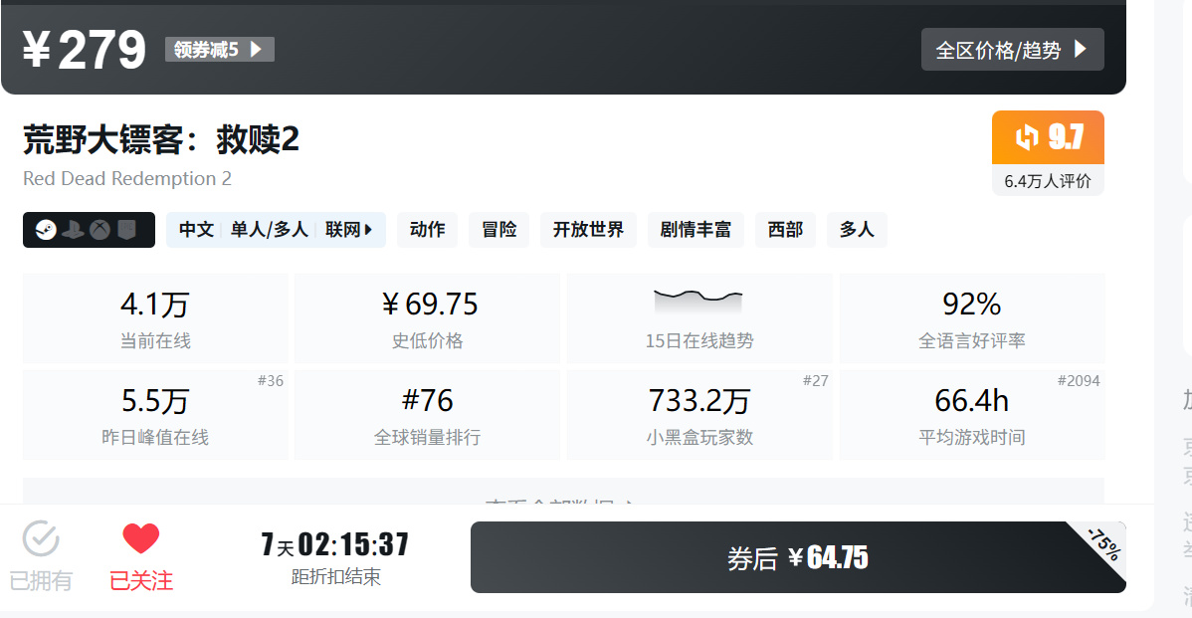Viewport: 1192px width, 618px height.
Task: Buy with 券后 ¥64.75 button
Action: (798, 557)
